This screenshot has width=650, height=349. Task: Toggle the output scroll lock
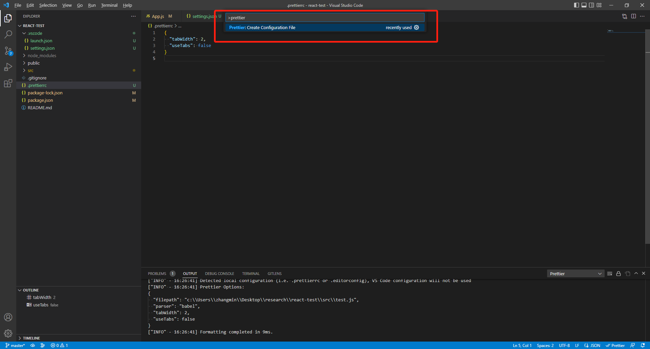point(619,274)
